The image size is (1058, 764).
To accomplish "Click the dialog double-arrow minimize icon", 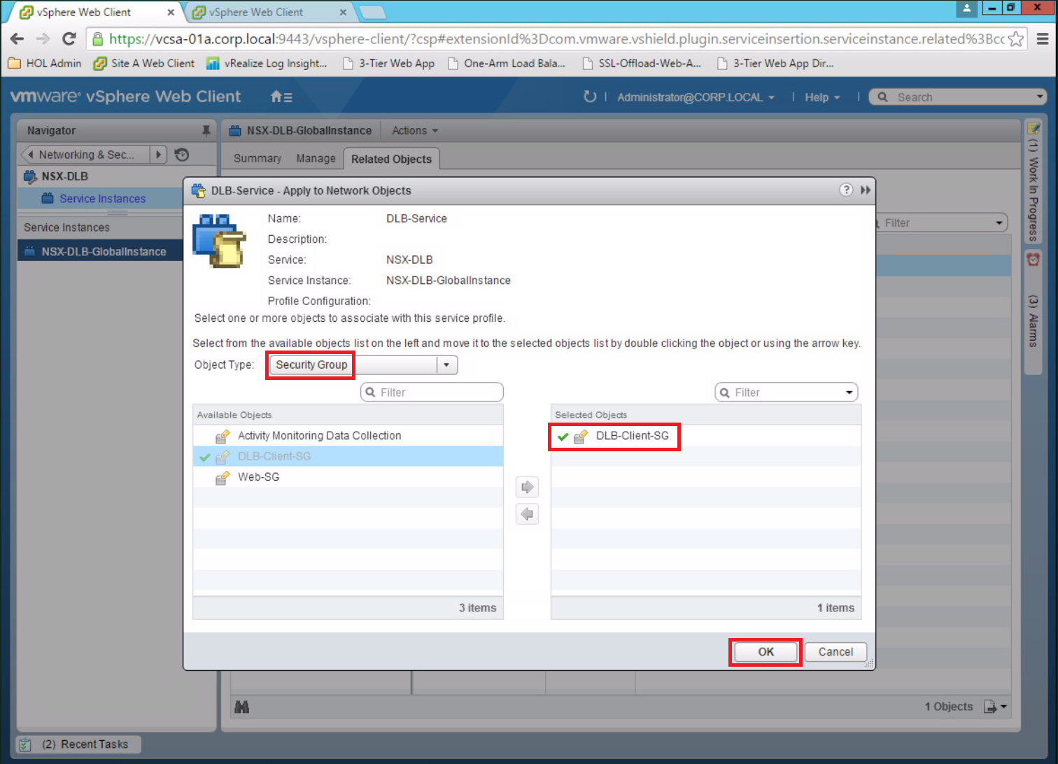I will pos(866,190).
